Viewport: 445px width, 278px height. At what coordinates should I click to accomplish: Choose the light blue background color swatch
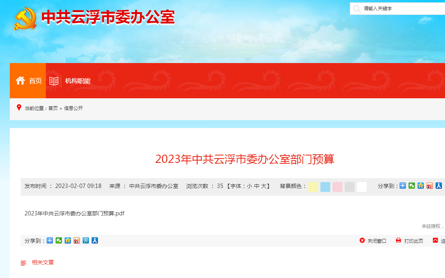[325, 187]
